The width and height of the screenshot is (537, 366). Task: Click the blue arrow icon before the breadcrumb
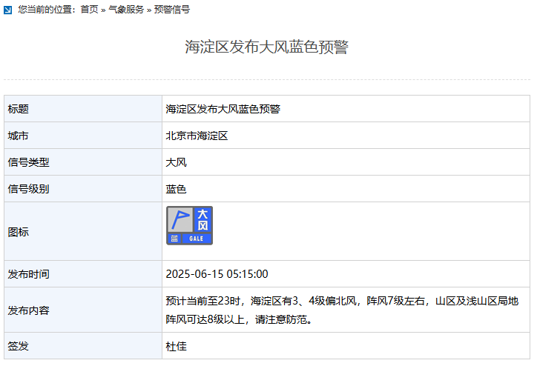click(8, 10)
